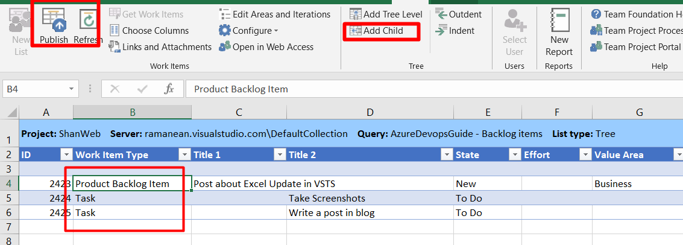This screenshot has height=245, width=683.
Task: Click Task type cell for ID 2425
Action: (133, 213)
